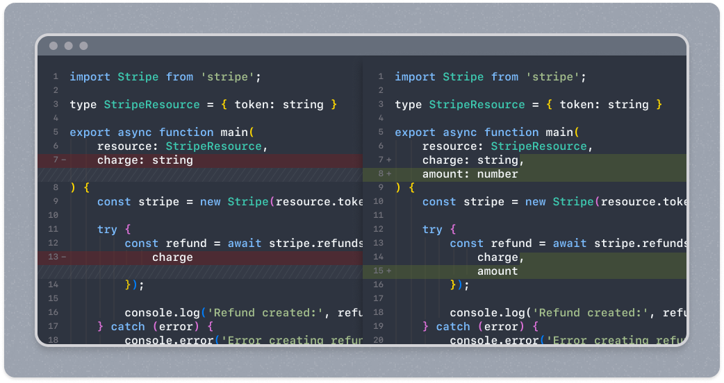Click the middle window dot in title bar
This screenshot has width=724, height=383.
(x=69, y=46)
